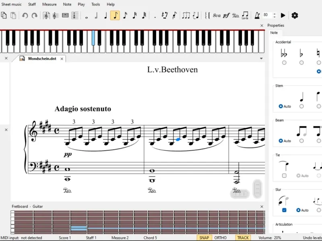
Task: Open the Measure menu
Action: (49, 4)
